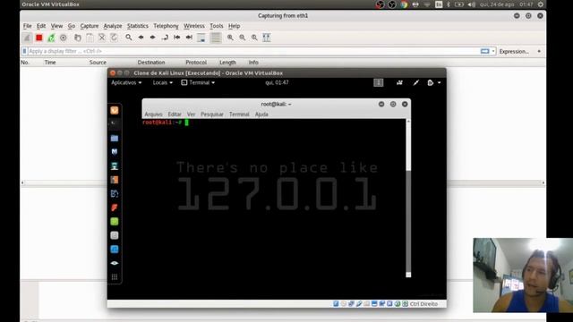The height and width of the screenshot is (322, 573).
Task: Open the Telephony menu
Action: 166,26
